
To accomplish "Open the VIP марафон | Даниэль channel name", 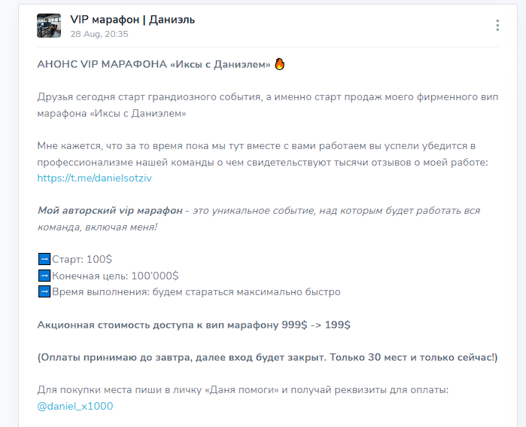I will (132, 20).
